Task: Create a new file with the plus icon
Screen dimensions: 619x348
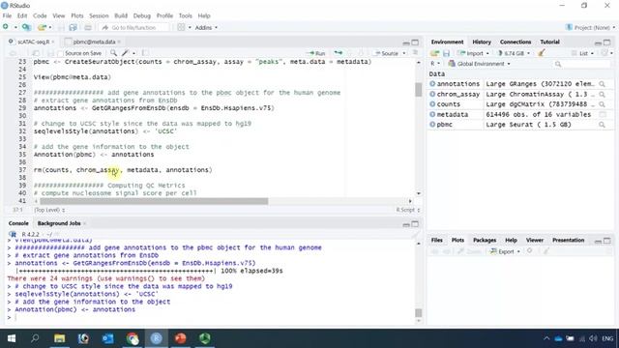Action: [6, 27]
